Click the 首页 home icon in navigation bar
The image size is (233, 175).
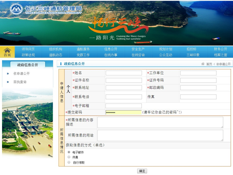(x=7, y=52)
